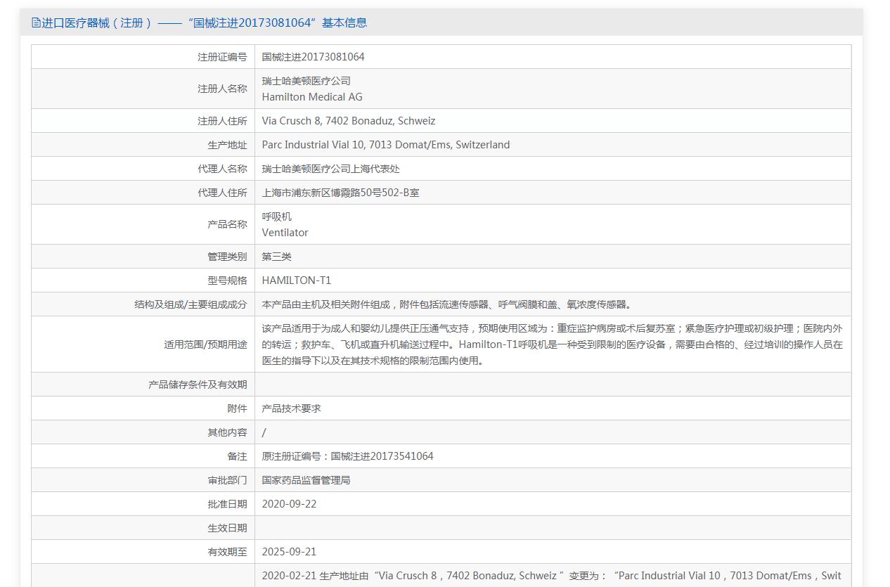The height and width of the screenshot is (587, 890).
Task: Select the value 第三类
Action: click(x=277, y=257)
